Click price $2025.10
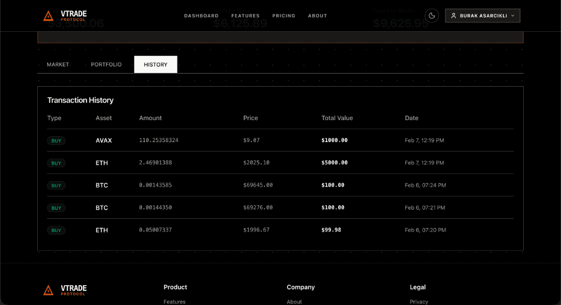This screenshot has height=305, width=561. 256,163
